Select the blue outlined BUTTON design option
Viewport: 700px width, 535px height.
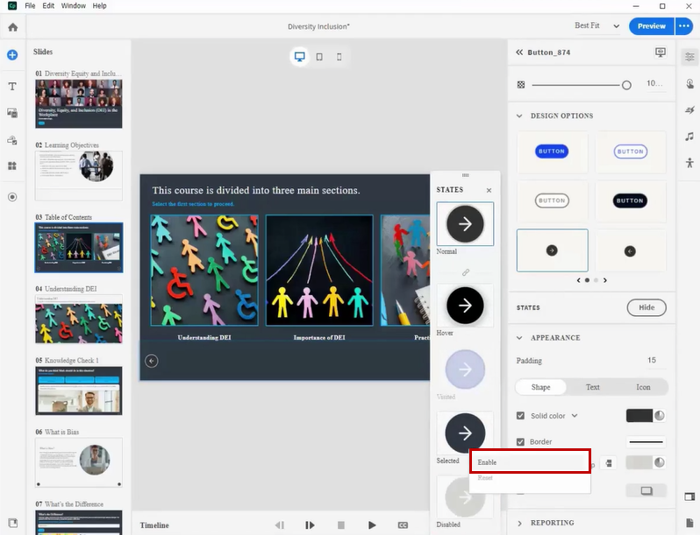(630, 151)
